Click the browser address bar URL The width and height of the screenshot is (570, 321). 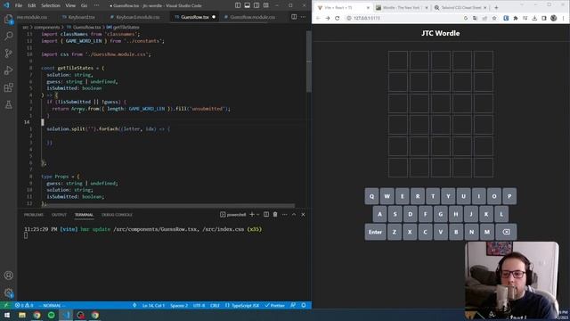click(367, 18)
